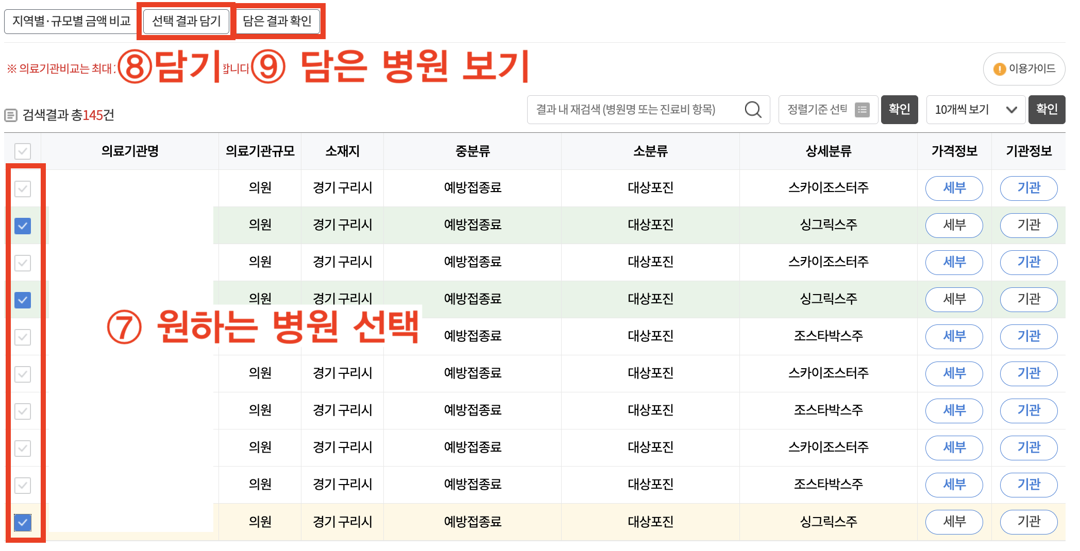Click the 중분류 column header

(472, 151)
